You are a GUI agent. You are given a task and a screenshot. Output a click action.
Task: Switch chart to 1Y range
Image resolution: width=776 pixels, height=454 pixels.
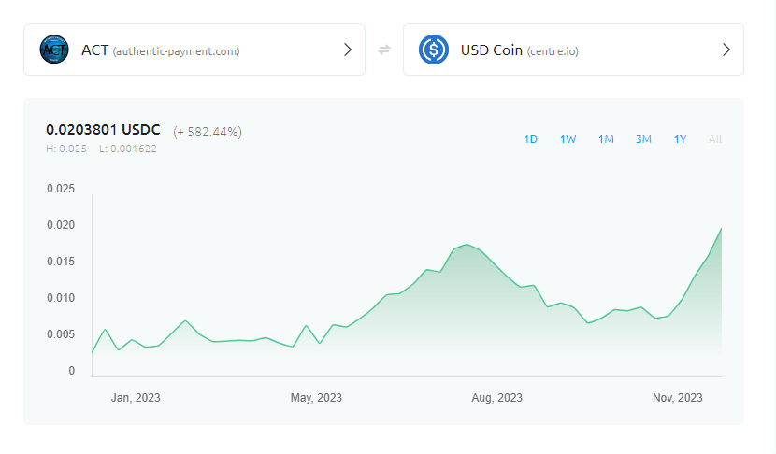click(x=680, y=139)
